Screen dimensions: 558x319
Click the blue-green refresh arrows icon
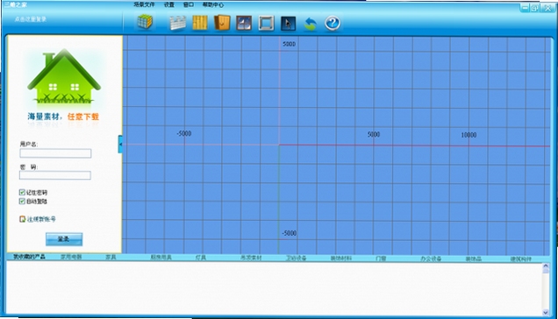[311, 25]
